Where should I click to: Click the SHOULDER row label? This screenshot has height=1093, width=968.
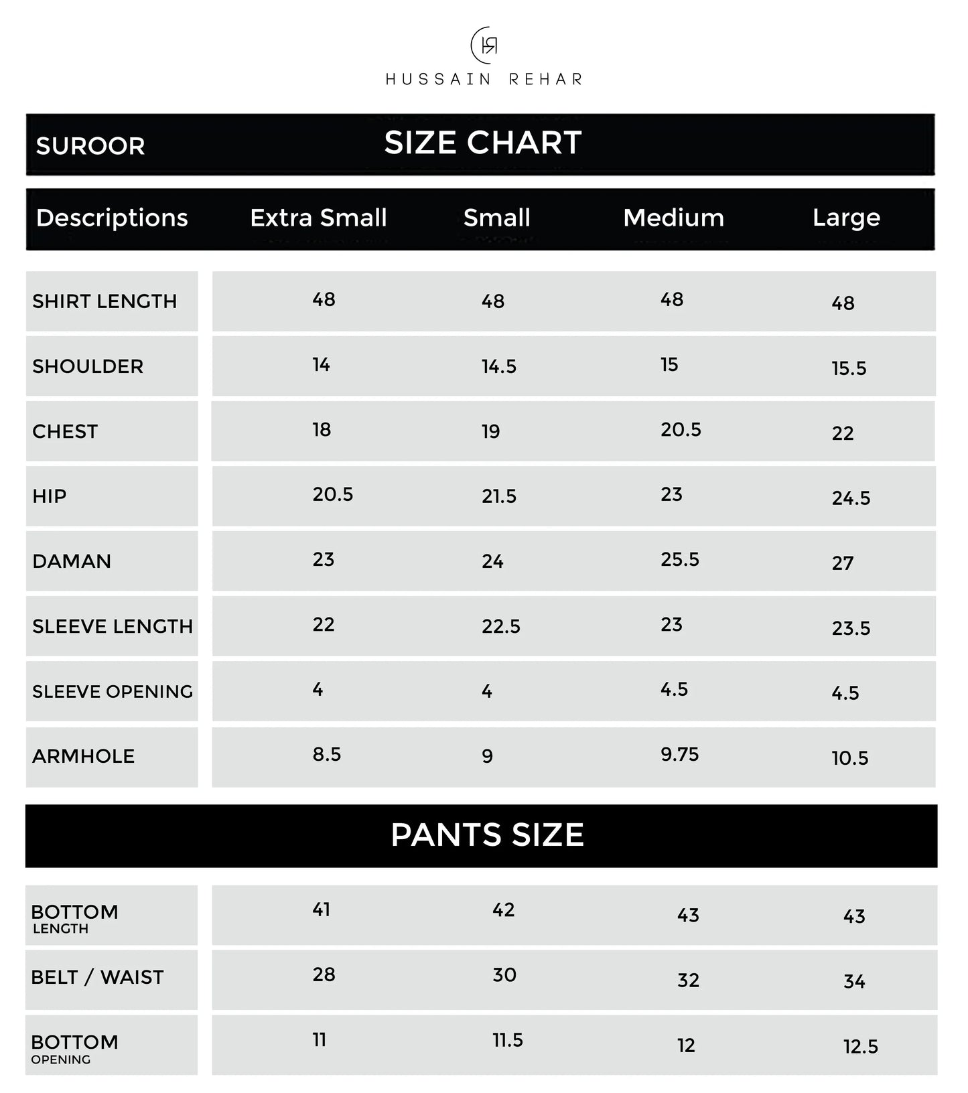click(x=88, y=366)
